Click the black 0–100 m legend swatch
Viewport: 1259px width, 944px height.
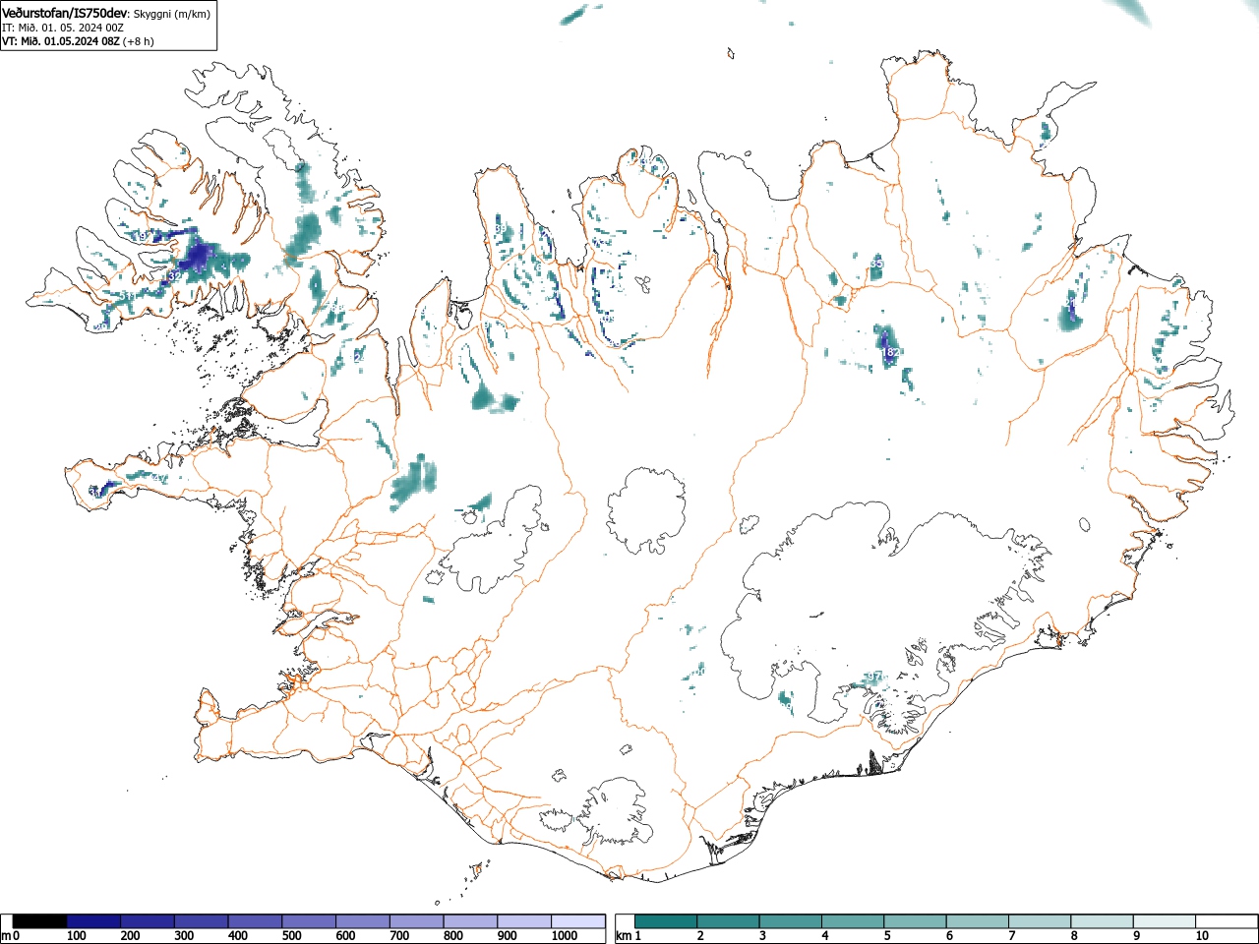pos(39,921)
